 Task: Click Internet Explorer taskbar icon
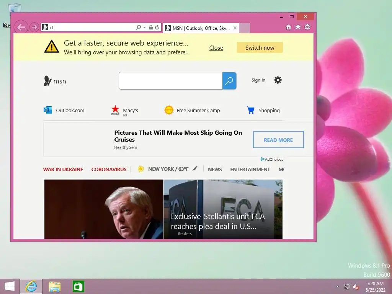click(x=31, y=286)
